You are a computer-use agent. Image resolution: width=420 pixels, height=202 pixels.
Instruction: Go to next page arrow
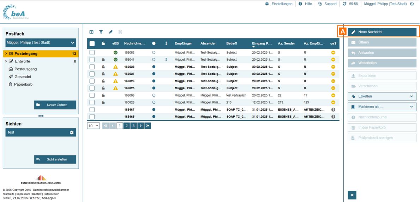140,126
